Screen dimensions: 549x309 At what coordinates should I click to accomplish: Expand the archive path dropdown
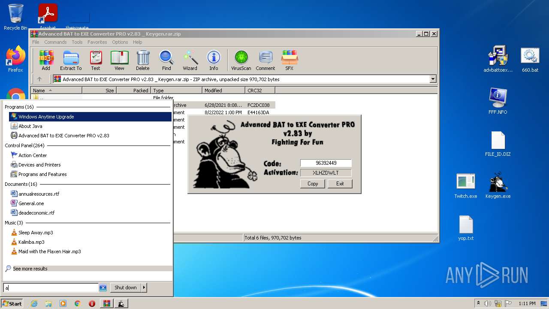(433, 79)
